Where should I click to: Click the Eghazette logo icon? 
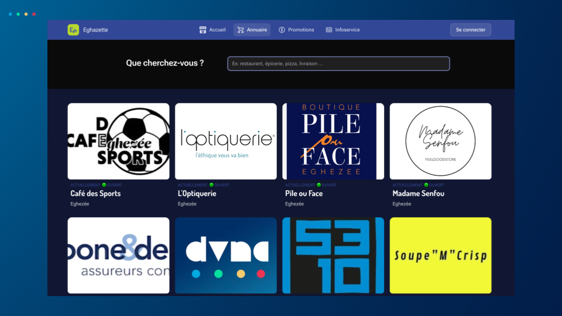click(73, 30)
